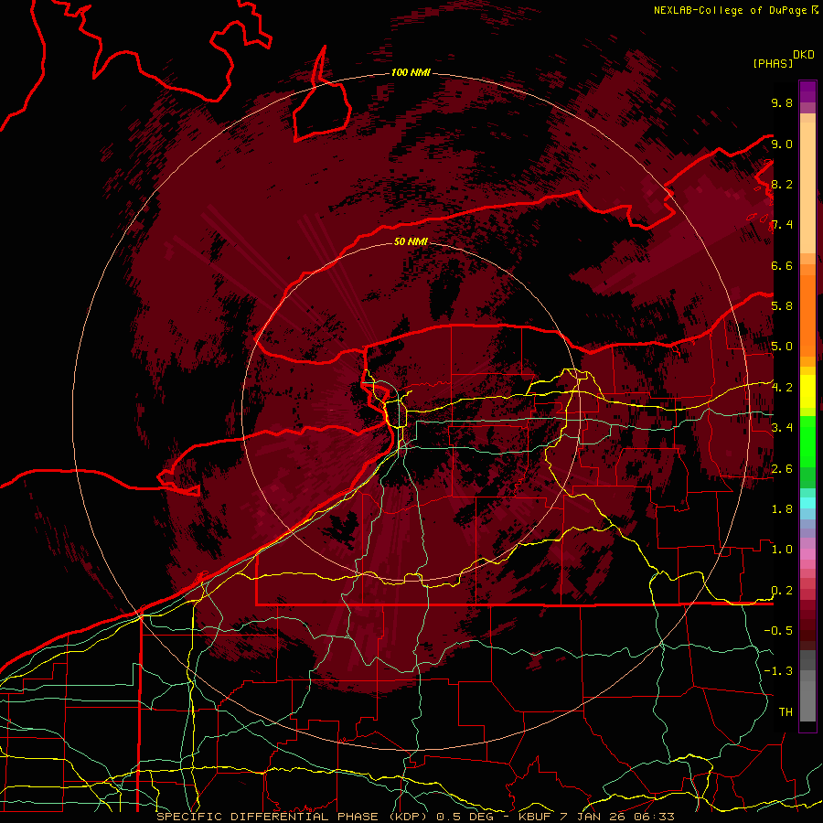Click the 5.8 value on color scale

click(782, 306)
